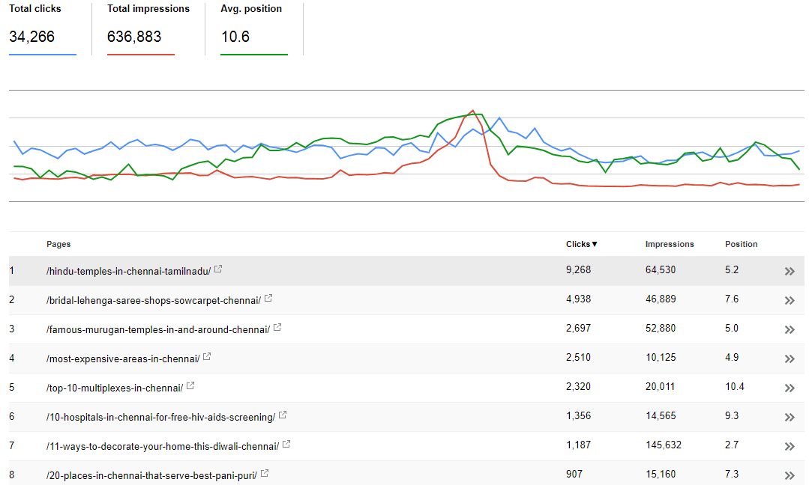Open external link icon for most-expensive-areas-in-chennai
Viewport: 809px width, 485px height.
point(207,356)
